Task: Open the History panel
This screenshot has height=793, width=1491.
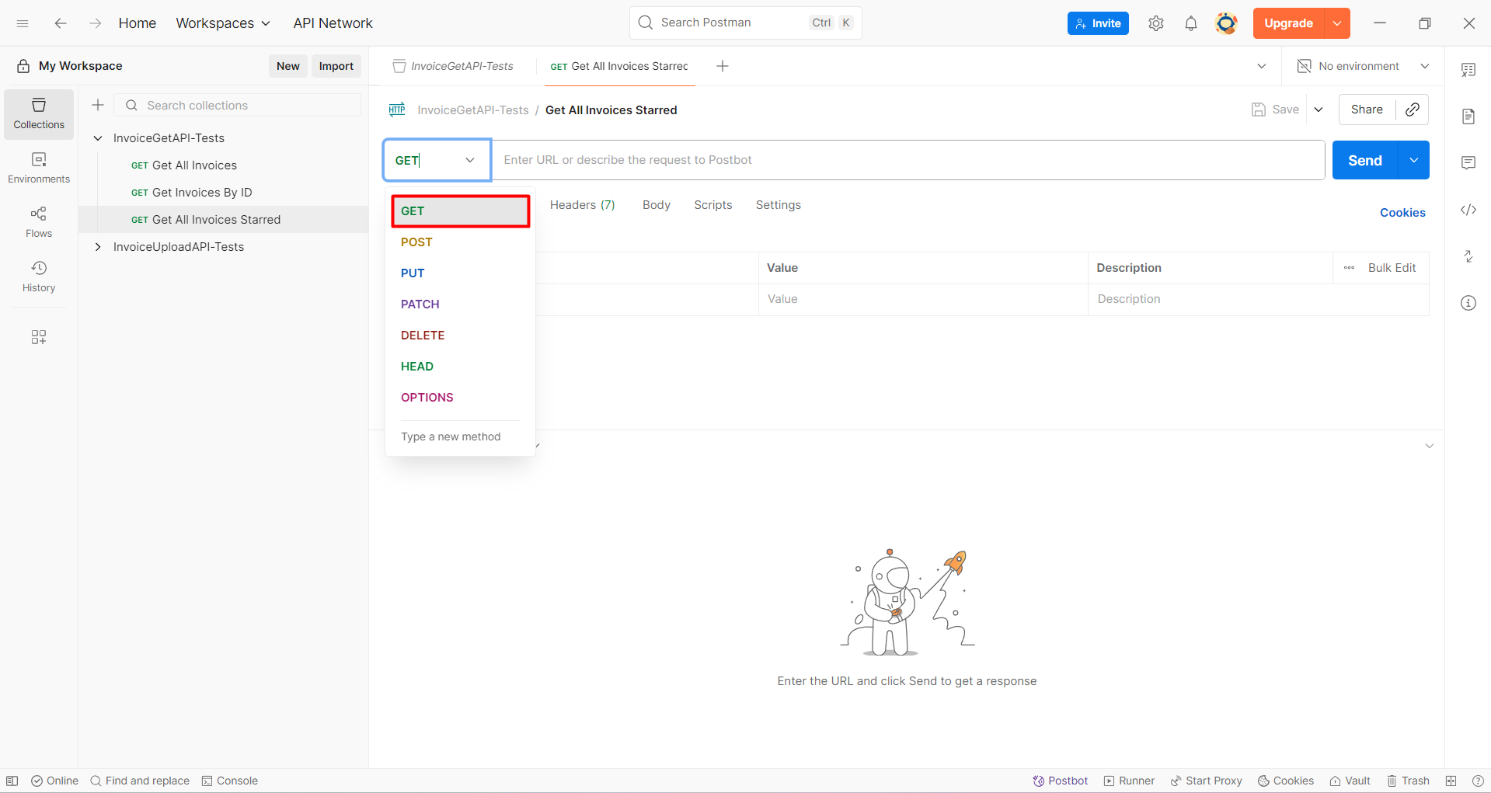Action: (x=38, y=276)
